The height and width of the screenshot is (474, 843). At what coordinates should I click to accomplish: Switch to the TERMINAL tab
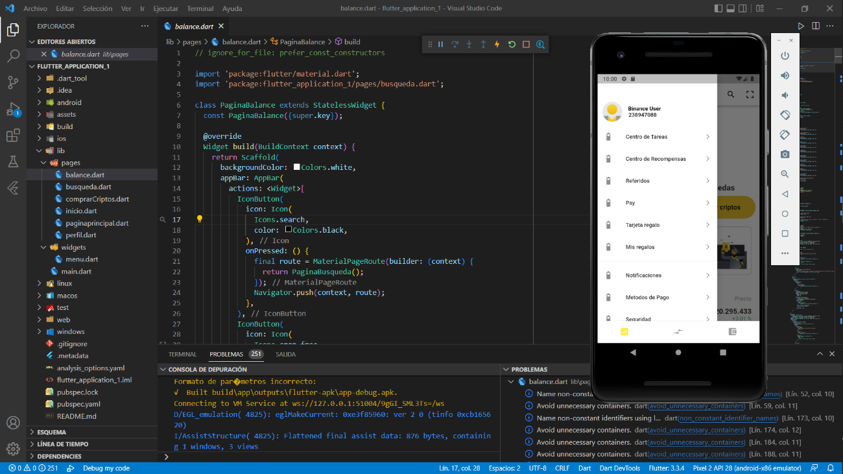click(x=182, y=354)
